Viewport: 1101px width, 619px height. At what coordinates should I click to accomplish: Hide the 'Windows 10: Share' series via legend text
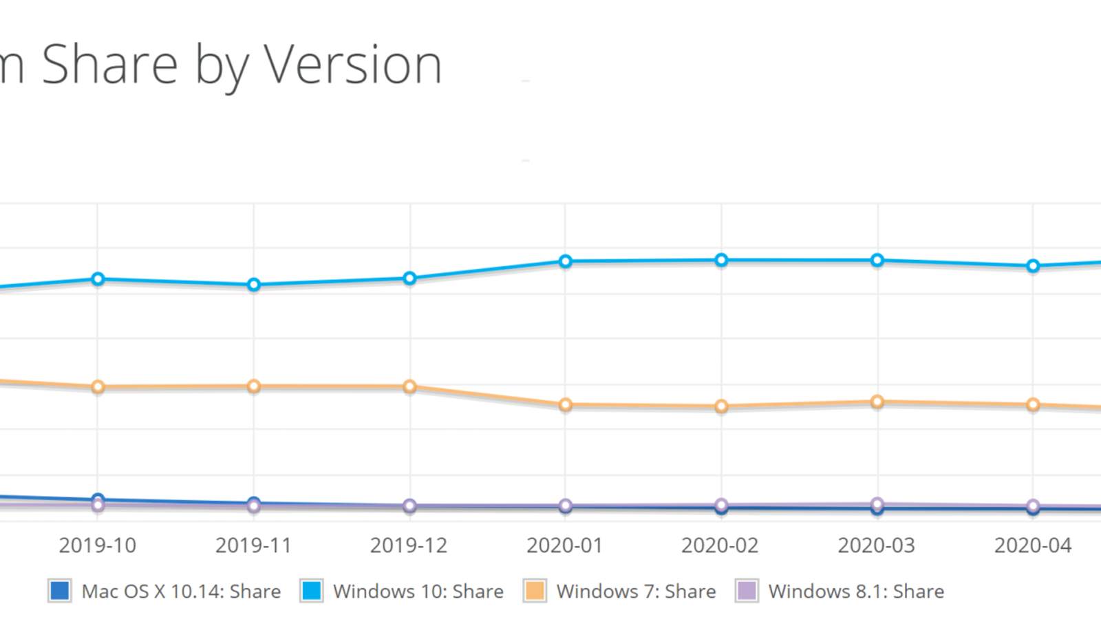tap(418, 591)
